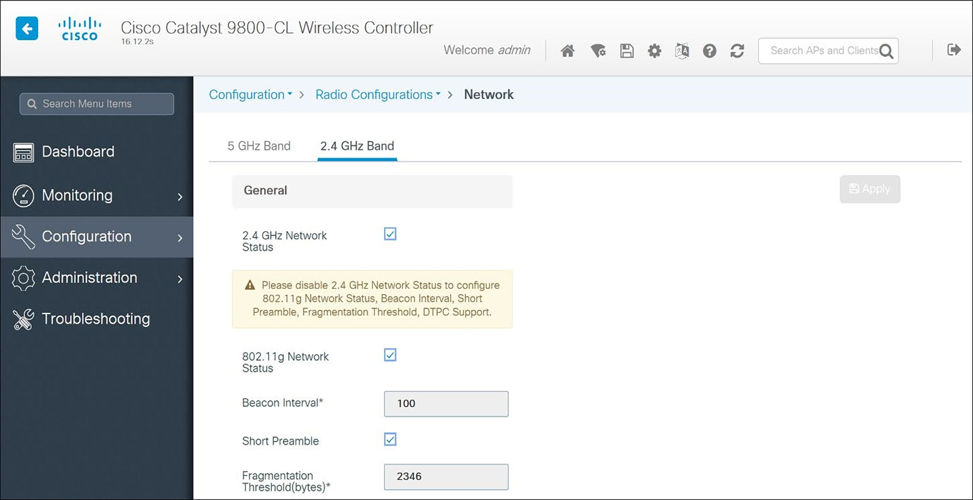
Task: Click the back arrow icon near the Cisco logo
Action: [x=26, y=28]
